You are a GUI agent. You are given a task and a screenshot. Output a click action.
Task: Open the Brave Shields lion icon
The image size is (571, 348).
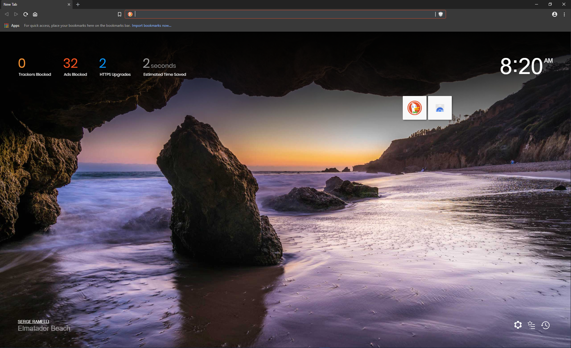(x=441, y=14)
